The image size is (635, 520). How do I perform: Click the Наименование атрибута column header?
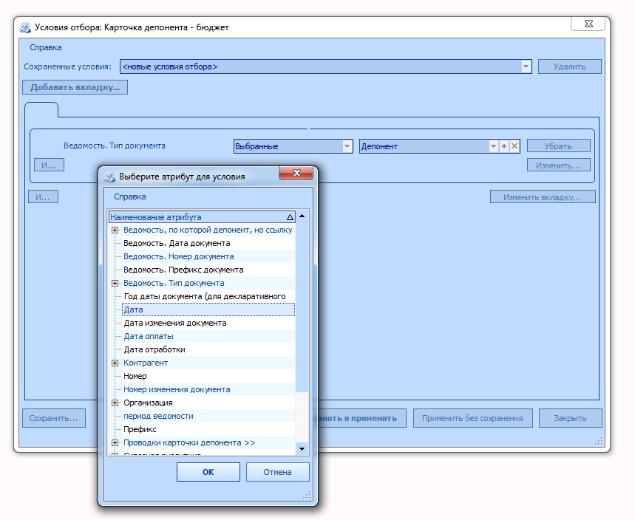click(x=202, y=217)
